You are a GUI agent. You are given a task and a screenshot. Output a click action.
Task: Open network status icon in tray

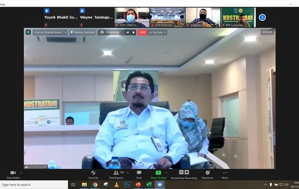click(281, 185)
